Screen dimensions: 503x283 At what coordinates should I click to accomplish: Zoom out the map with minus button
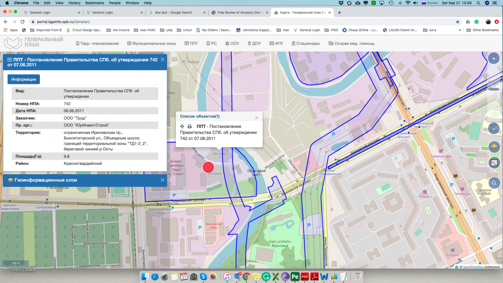(494, 130)
